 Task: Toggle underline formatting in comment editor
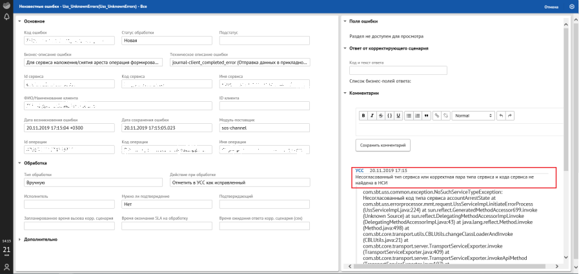[x=397, y=115]
